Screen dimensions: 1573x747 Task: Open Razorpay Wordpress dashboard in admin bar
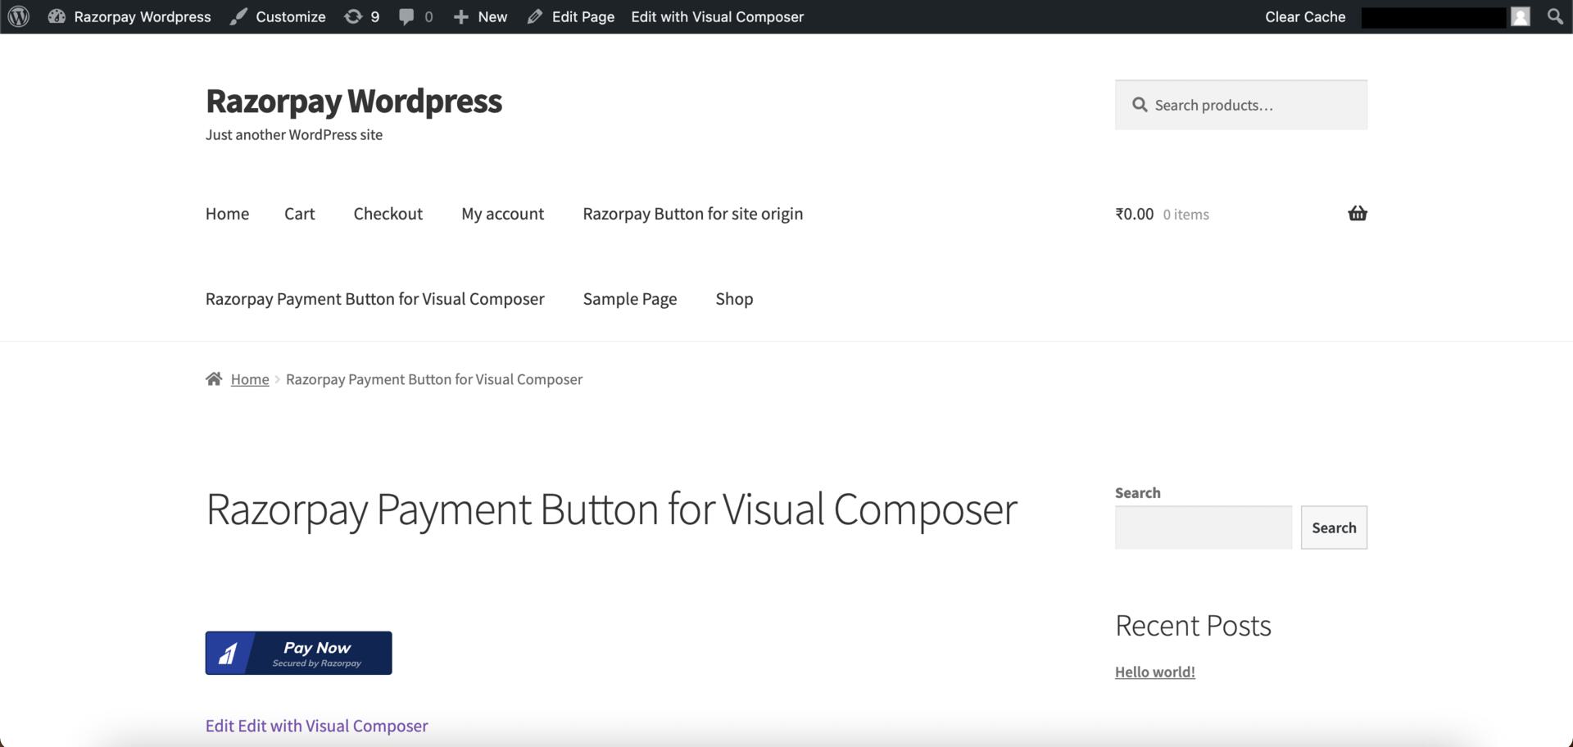[x=129, y=16]
